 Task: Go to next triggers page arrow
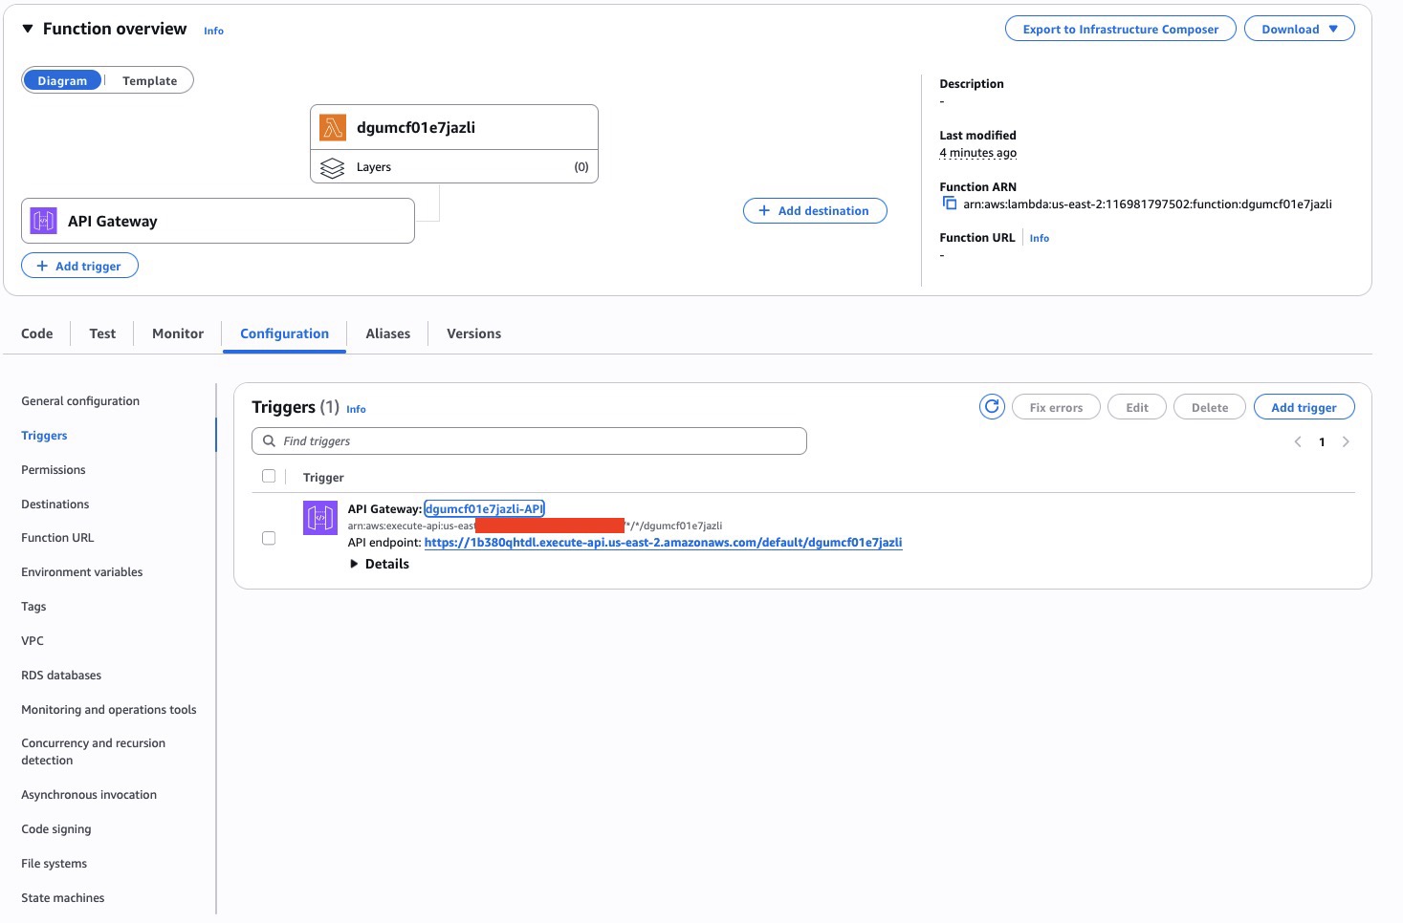[x=1346, y=441]
